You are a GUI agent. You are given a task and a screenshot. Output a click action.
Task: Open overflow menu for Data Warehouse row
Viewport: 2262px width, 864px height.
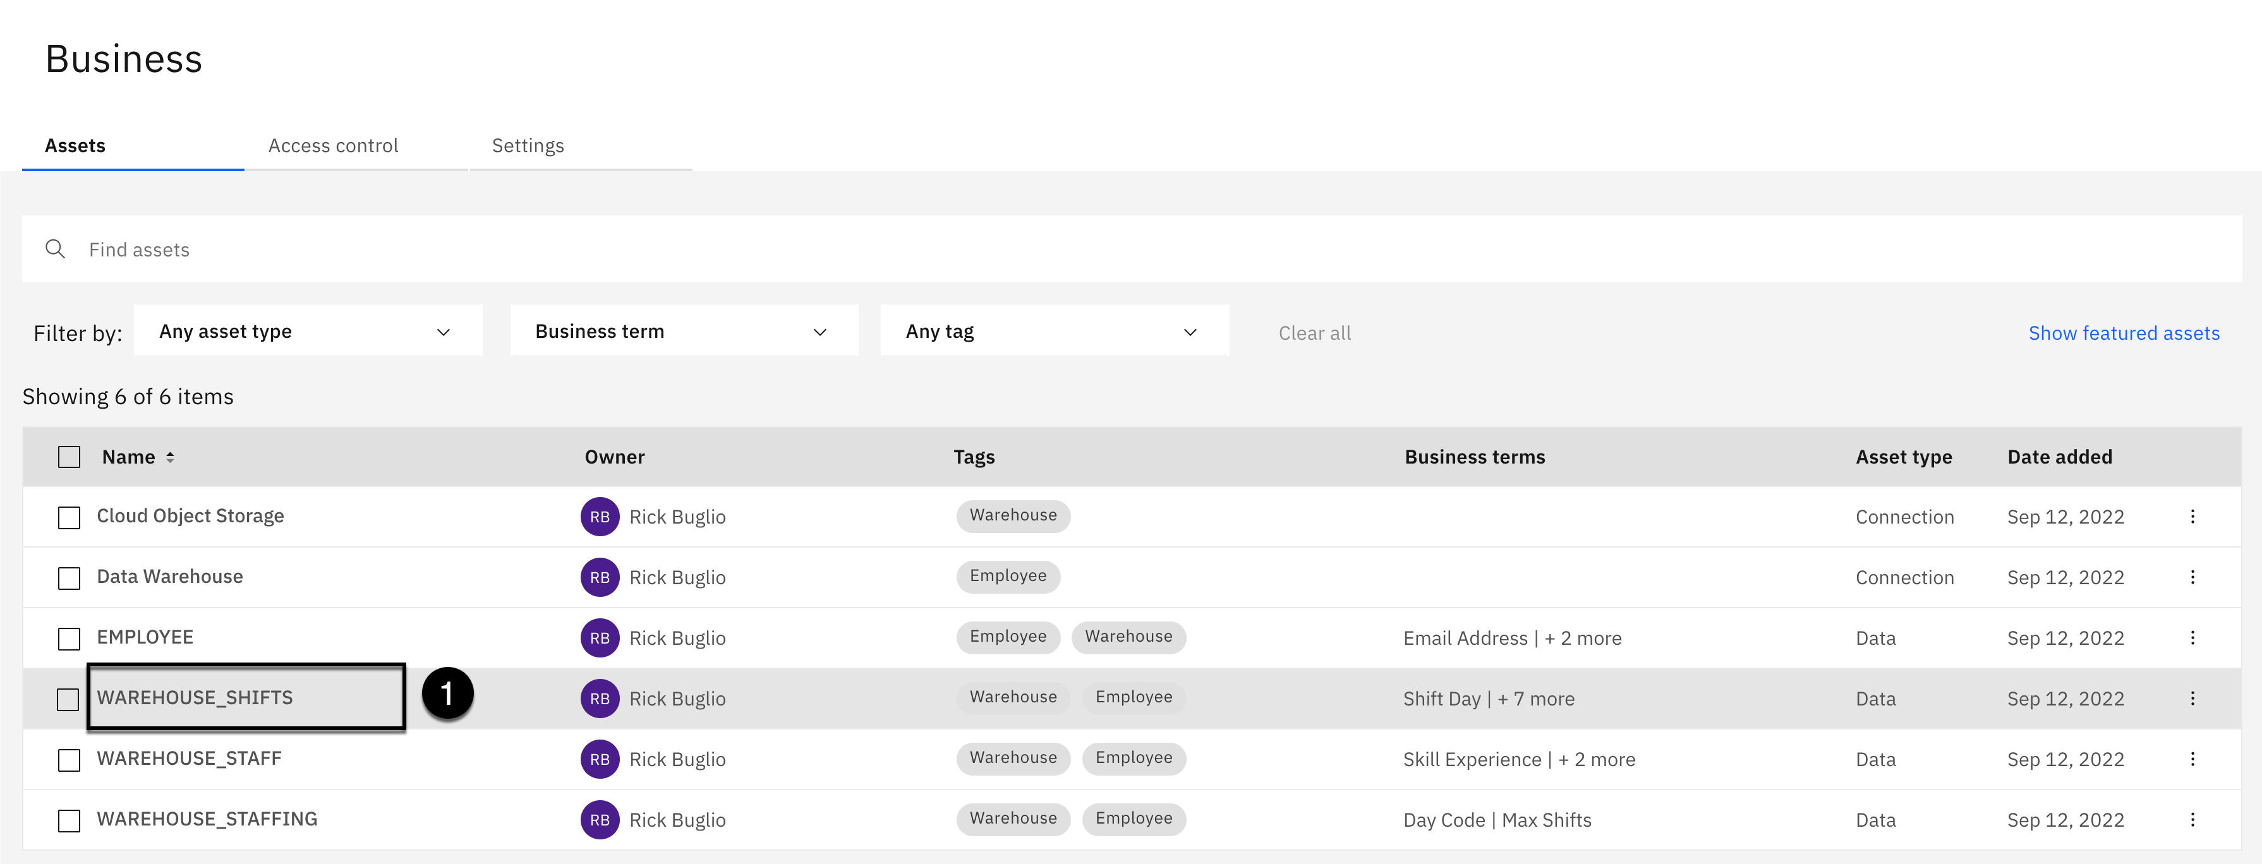(2192, 577)
